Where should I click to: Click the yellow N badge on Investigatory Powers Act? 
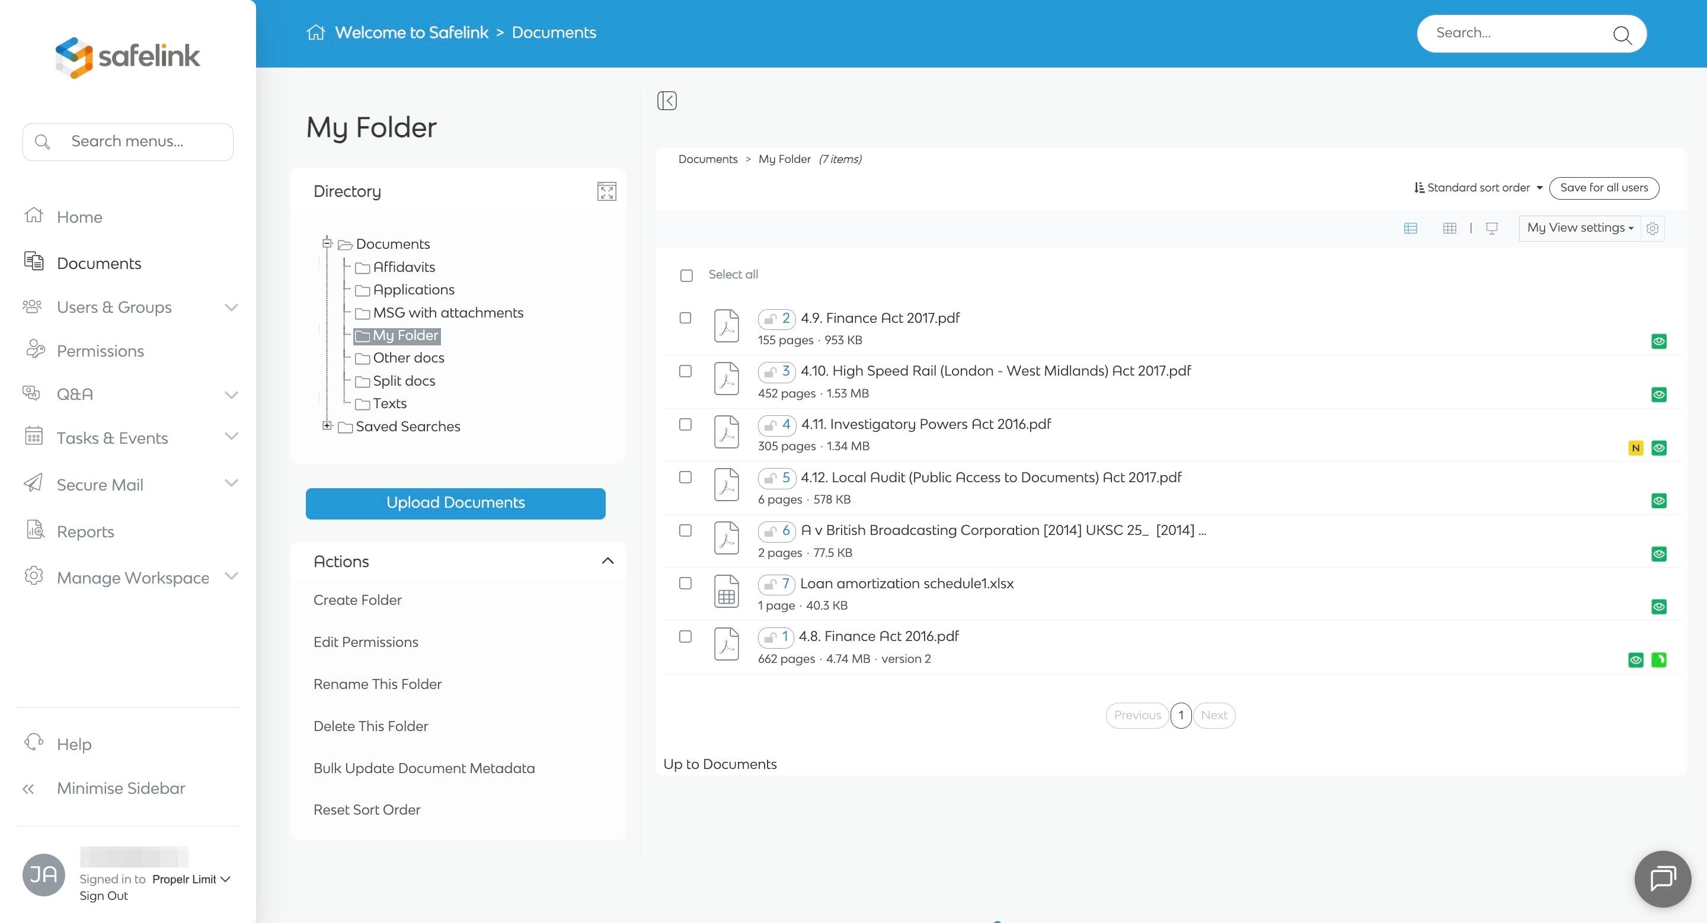pyautogui.click(x=1635, y=448)
